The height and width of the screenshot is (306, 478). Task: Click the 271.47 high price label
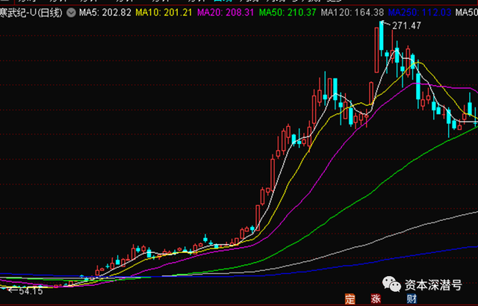(406, 26)
